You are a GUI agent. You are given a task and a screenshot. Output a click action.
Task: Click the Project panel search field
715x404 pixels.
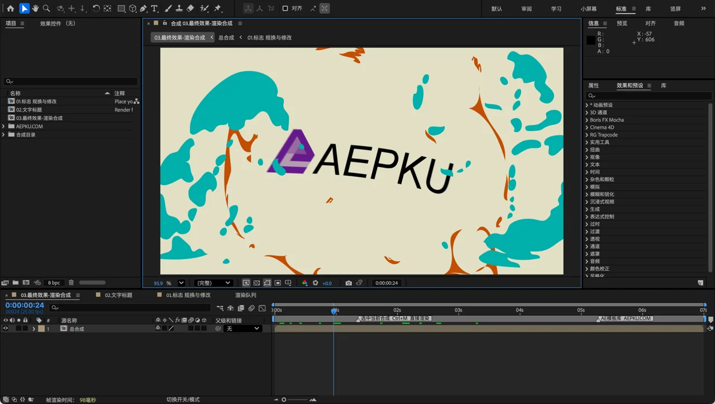pyautogui.click(x=70, y=81)
